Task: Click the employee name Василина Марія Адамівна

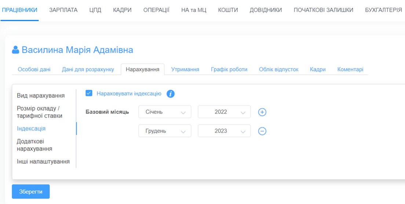Action: point(77,50)
